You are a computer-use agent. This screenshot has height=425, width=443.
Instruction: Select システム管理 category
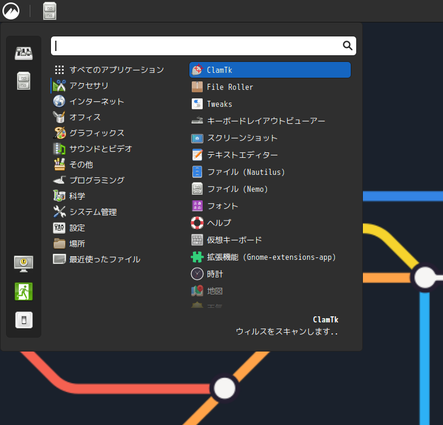click(117, 212)
